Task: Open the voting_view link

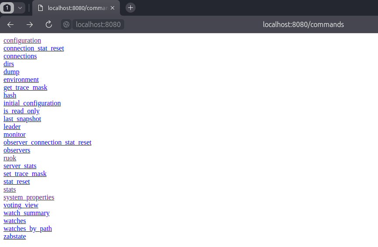Action: pyautogui.click(x=21, y=205)
